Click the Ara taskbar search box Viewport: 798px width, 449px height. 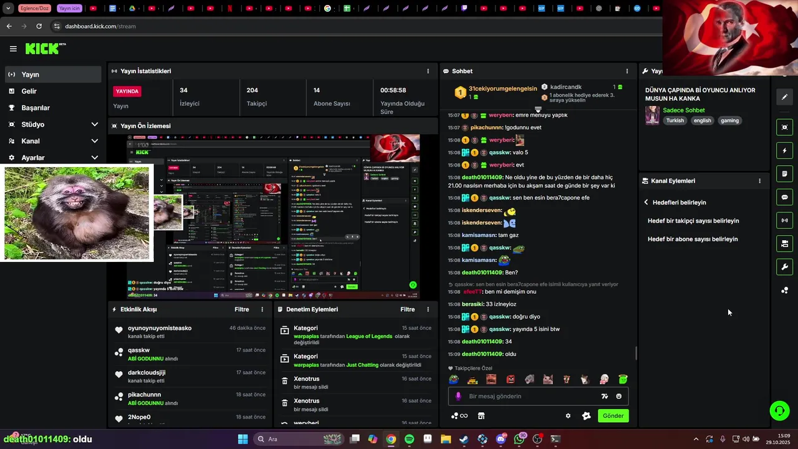pos(299,439)
